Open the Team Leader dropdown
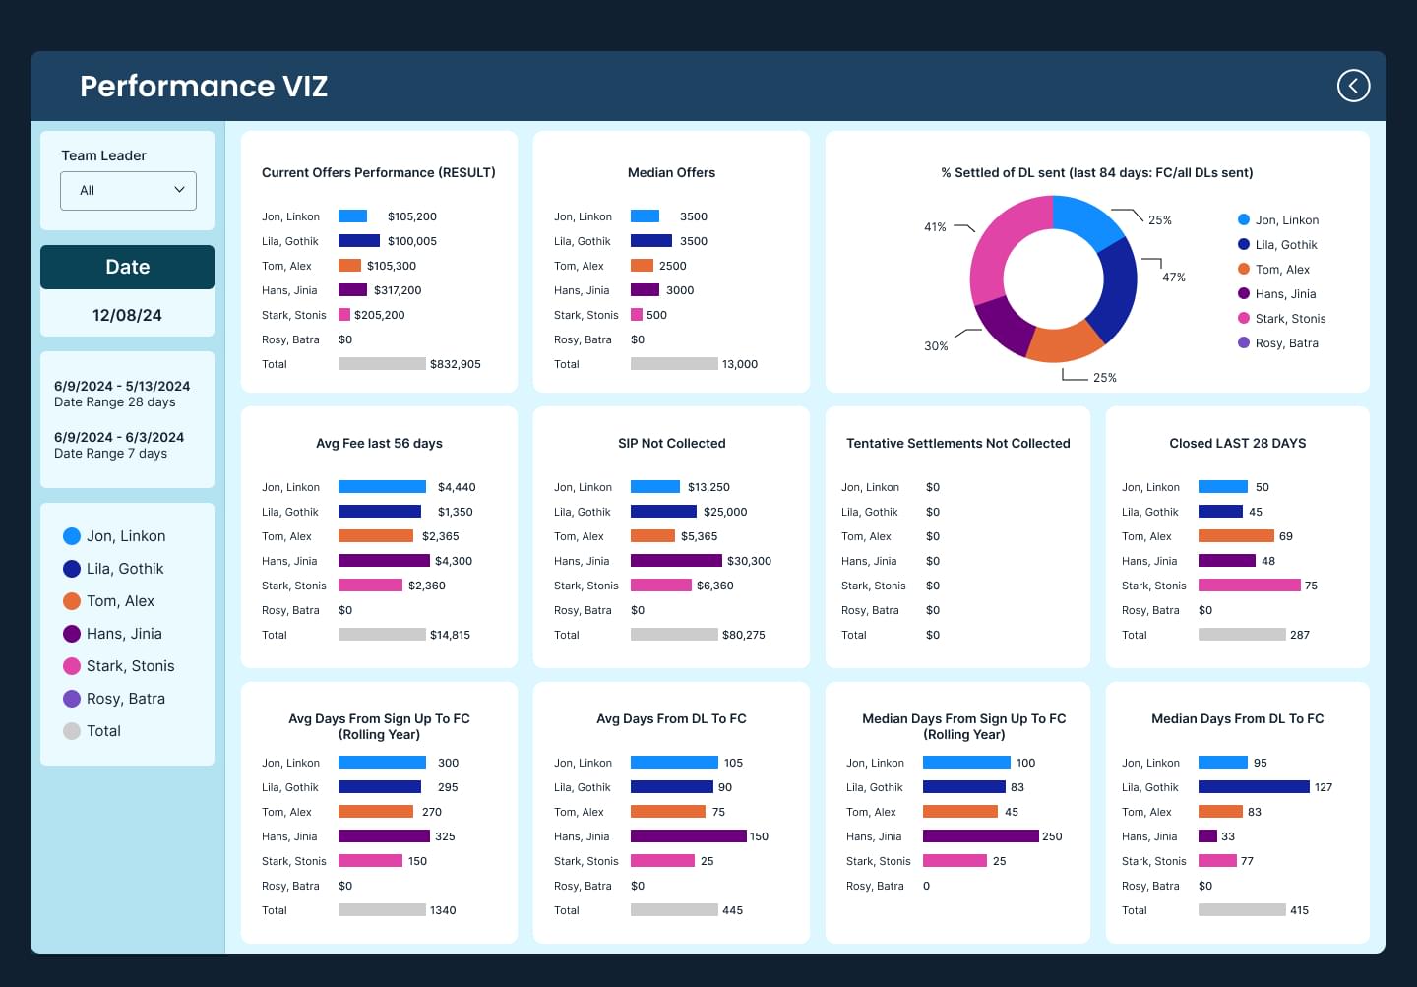Image resolution: width=1417 pixels, height=987 pixels. [128, 191]
